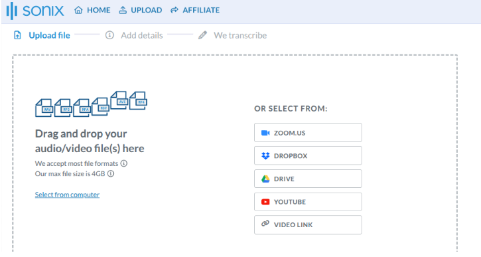
Task: Click the Add details step info icon
Action: click(x=109, y=35)
